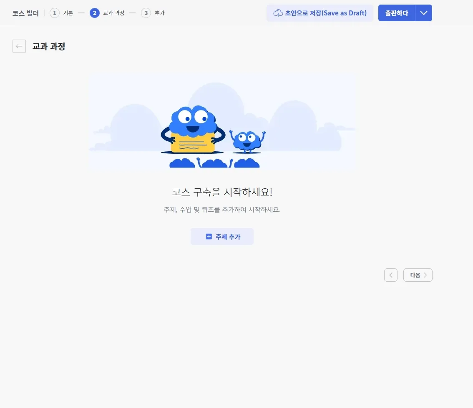The width and height of the screenshot is (473, 408).
Task: Save the course as a draft
Action: pyautogui.click(x=320, y=13)
